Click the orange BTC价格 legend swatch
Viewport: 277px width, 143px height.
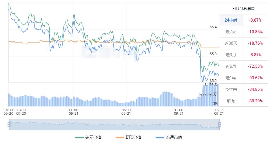pyautogui.click(x=120, y=137)
